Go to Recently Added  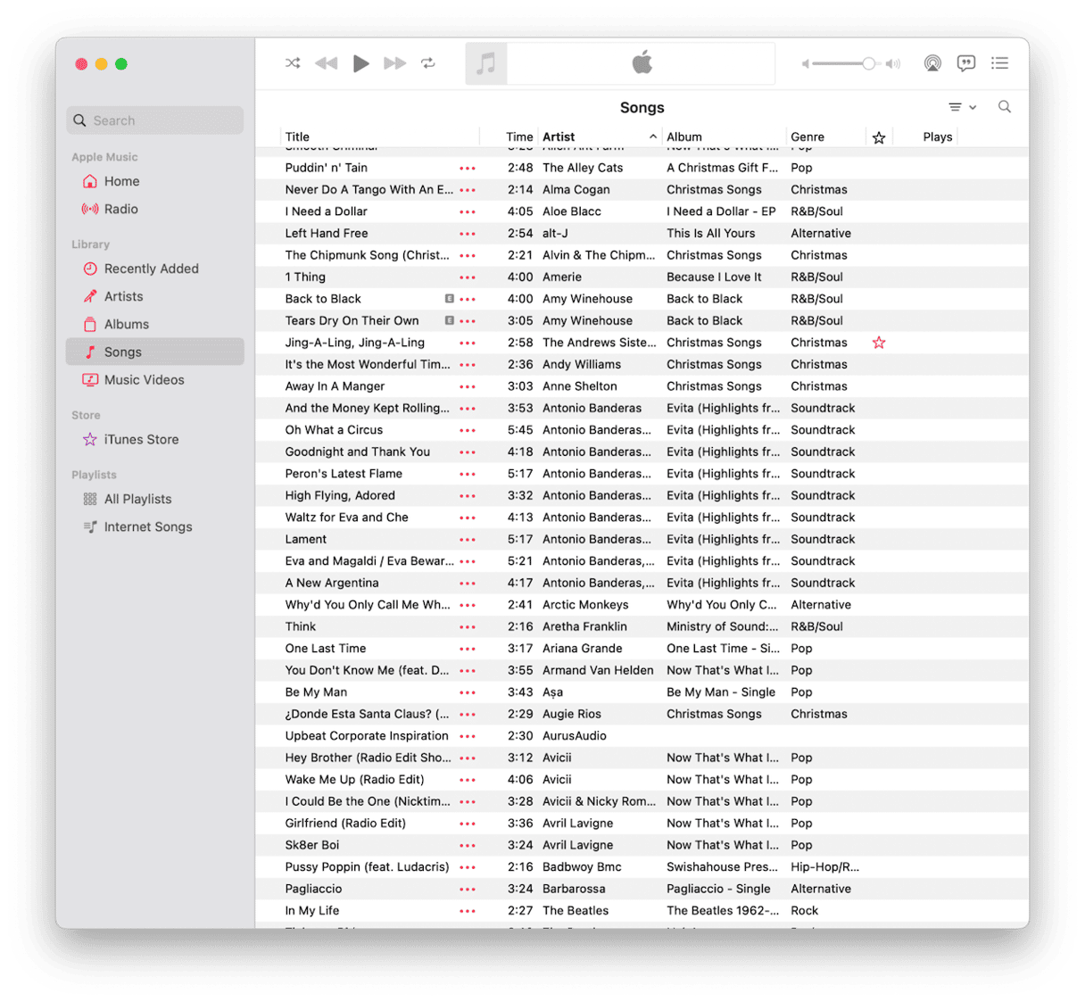pyautogui.click(x=151, y=269)
